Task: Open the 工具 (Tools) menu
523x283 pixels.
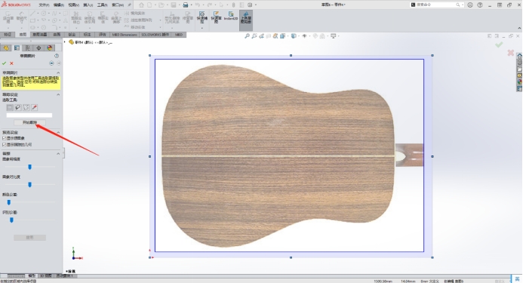Action: point(103,5)
